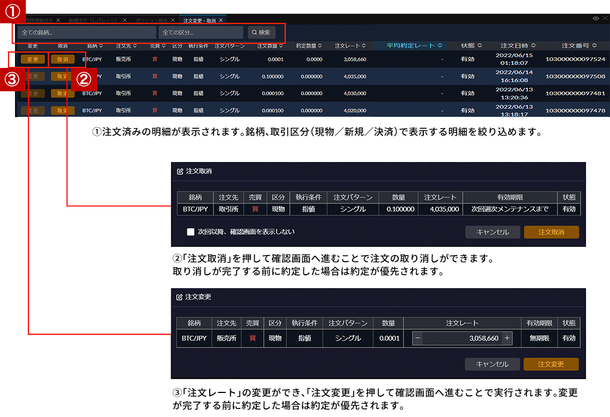The height and width of the screenshot is (417, 610).
Task: Select order number 103000000097508
Action: [575, 76]
